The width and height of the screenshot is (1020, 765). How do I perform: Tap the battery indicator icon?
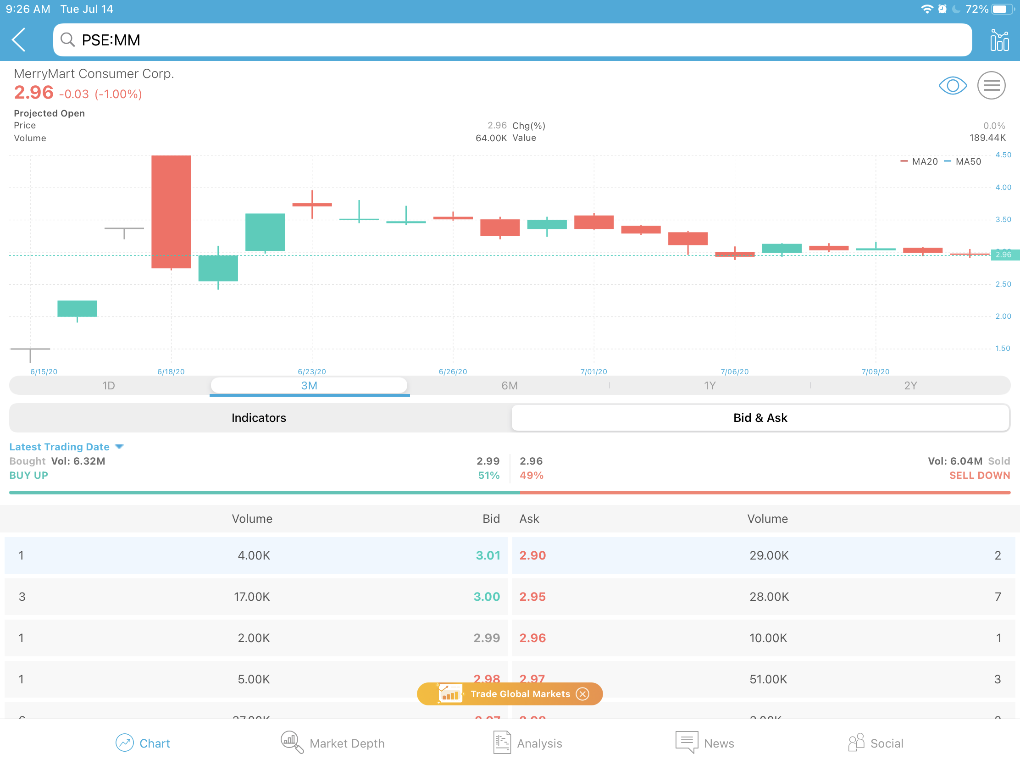point(1003,9)
